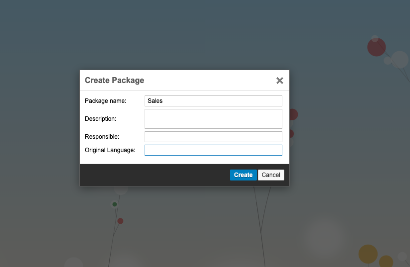Close the Create Package dialog with X
The image size is (410, 267).
tap(279, 81)
